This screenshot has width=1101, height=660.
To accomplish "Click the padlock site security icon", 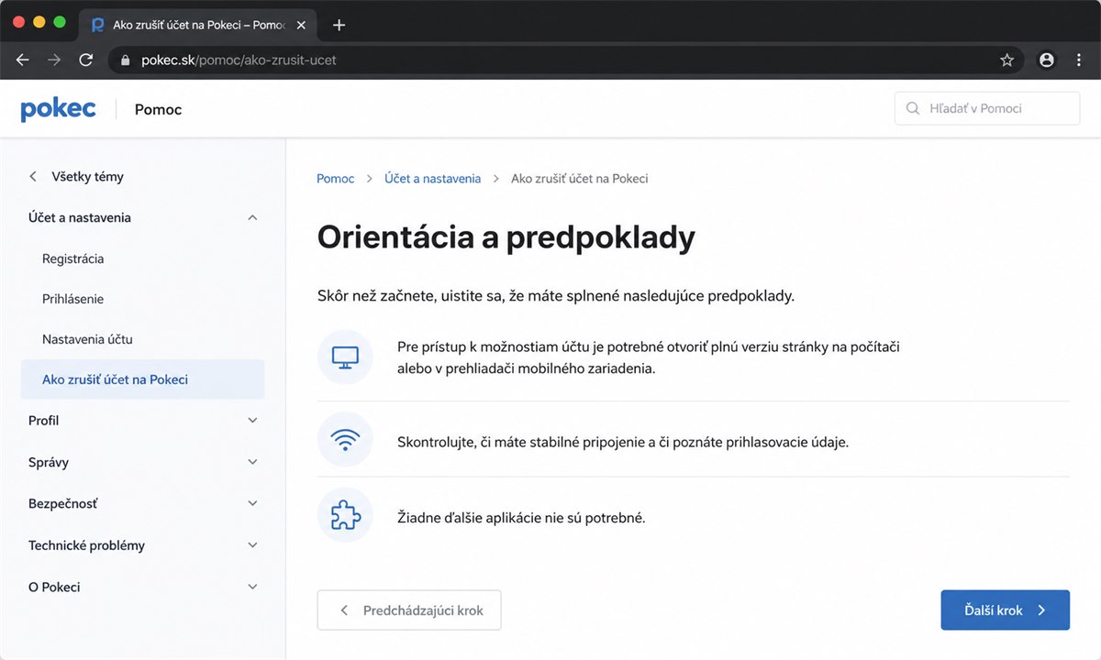I will click(x=127, y=60).
